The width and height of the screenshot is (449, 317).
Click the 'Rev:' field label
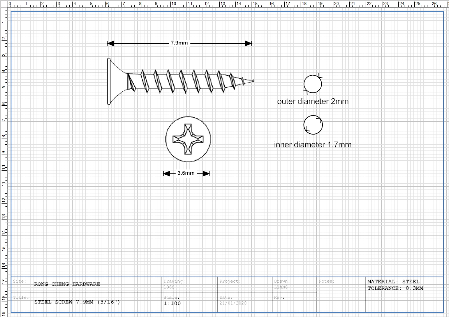[279, 297]
